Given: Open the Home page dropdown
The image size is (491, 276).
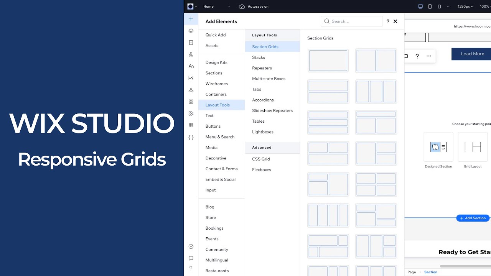Looking at the screenshot, I should (217, 7).
